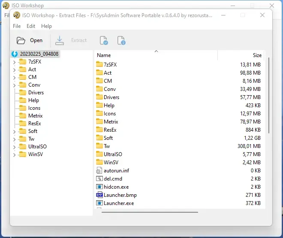Expand the Act tree node
This screenshot has height=238, width=283.
[14, 70]
